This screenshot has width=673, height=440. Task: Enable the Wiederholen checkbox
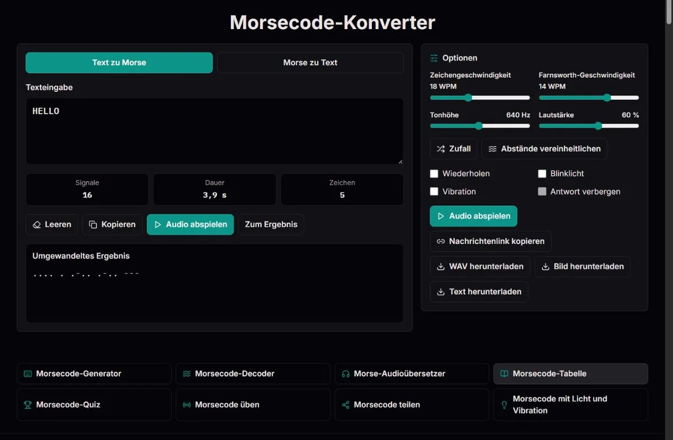pyautogui.click(x=434, y=174)
